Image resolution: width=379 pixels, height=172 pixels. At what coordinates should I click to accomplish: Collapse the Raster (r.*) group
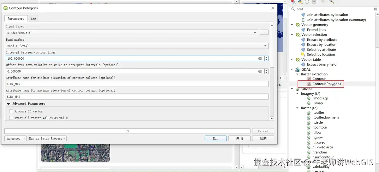click(x=298, y=108)
